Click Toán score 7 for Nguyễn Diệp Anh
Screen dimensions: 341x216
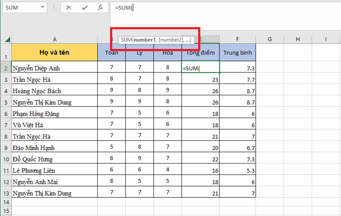pyautogui.click(x=111, y=67)
